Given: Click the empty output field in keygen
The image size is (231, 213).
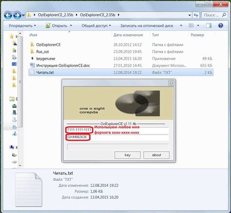Looking at the screenshot, I should (118, 147).
